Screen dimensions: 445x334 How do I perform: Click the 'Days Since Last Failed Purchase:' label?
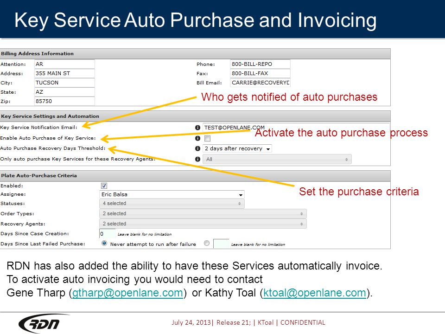click(43, 244)
